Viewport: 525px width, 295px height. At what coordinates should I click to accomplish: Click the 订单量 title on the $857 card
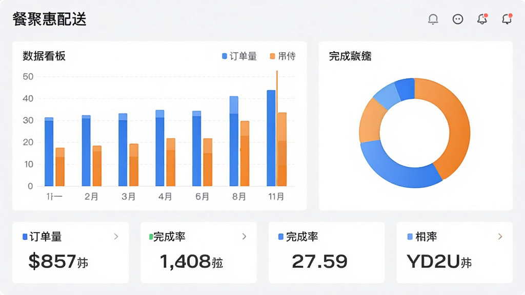[46, 237]
